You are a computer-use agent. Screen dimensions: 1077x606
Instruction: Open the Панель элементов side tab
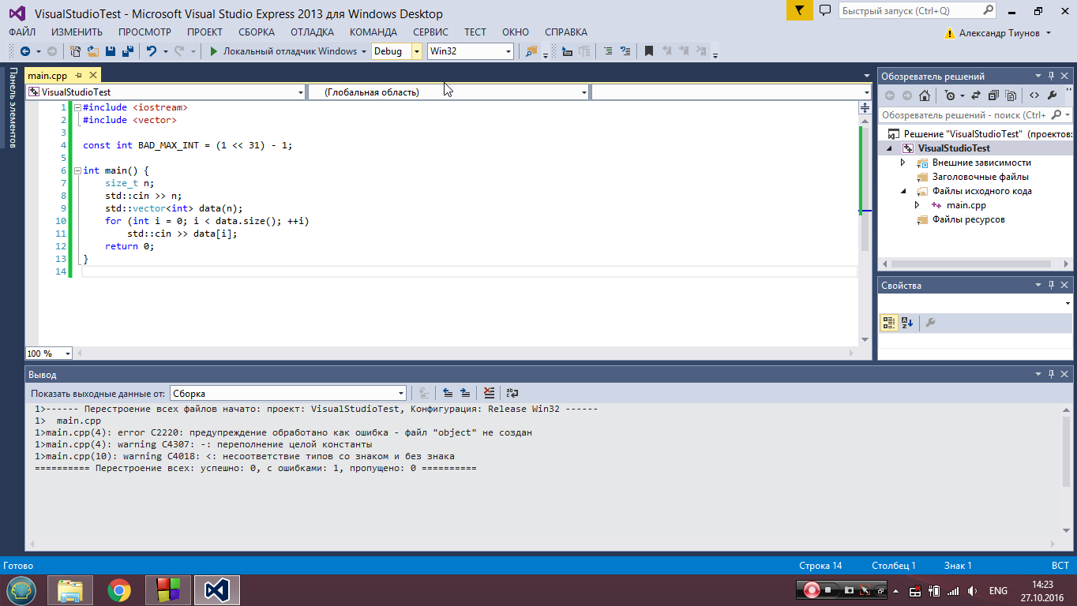click(x=13, y=107)
